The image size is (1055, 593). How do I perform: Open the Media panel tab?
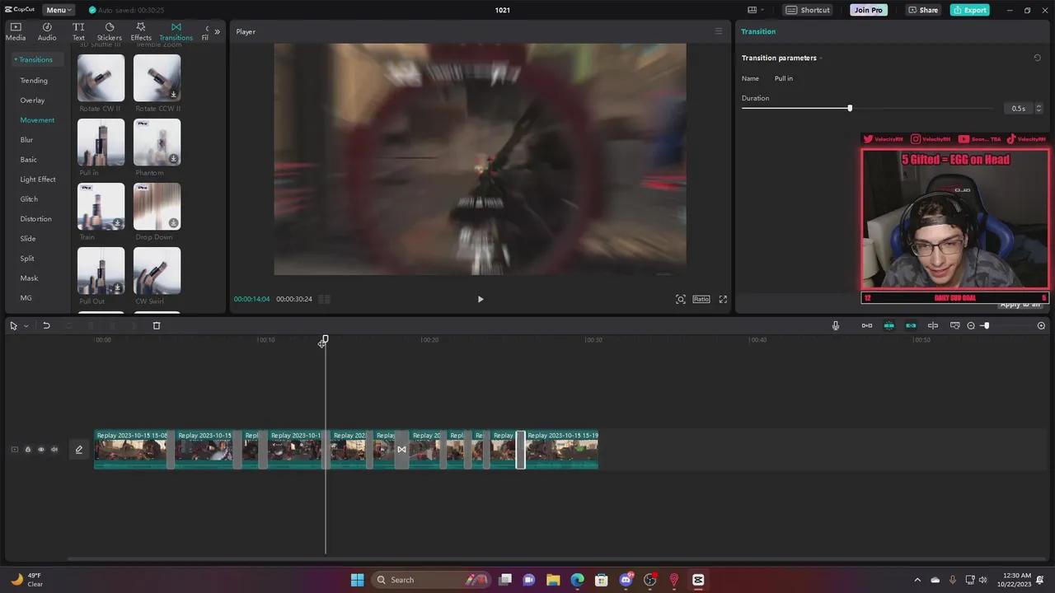16,32
